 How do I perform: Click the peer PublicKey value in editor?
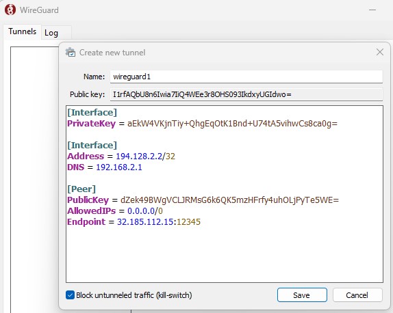tap(229, 200)
